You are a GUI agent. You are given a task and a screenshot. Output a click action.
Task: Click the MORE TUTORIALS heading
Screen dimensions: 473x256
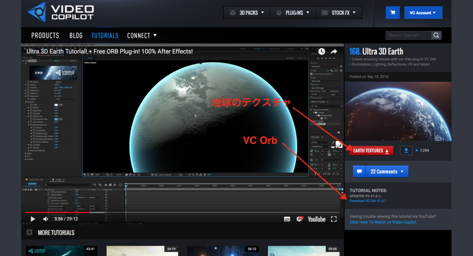click(x=56, y=232)
